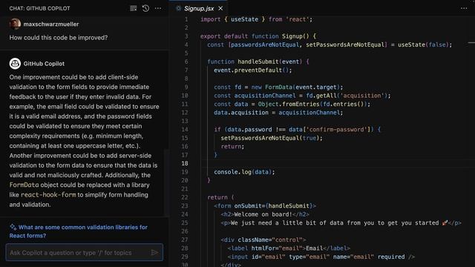Click the "How could this code be improved?" message
This screenshot has width=475, height=267.
pyautogui.click(x=59, y=38)
